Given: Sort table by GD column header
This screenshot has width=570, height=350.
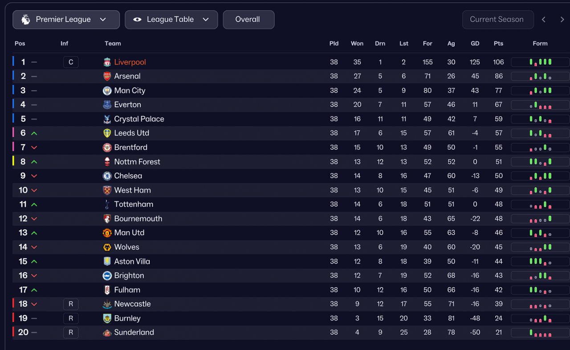Looking at the screenshot, I should coord(475,44).
